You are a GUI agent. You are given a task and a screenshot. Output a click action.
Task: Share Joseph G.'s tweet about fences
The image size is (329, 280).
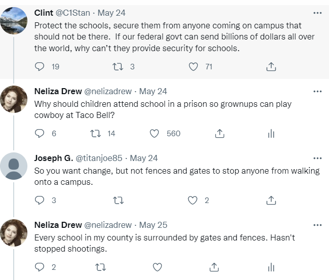(271, 201)
